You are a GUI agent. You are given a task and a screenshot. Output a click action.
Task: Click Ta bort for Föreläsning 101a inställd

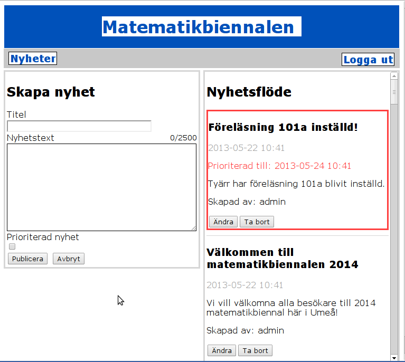point(257,222)
